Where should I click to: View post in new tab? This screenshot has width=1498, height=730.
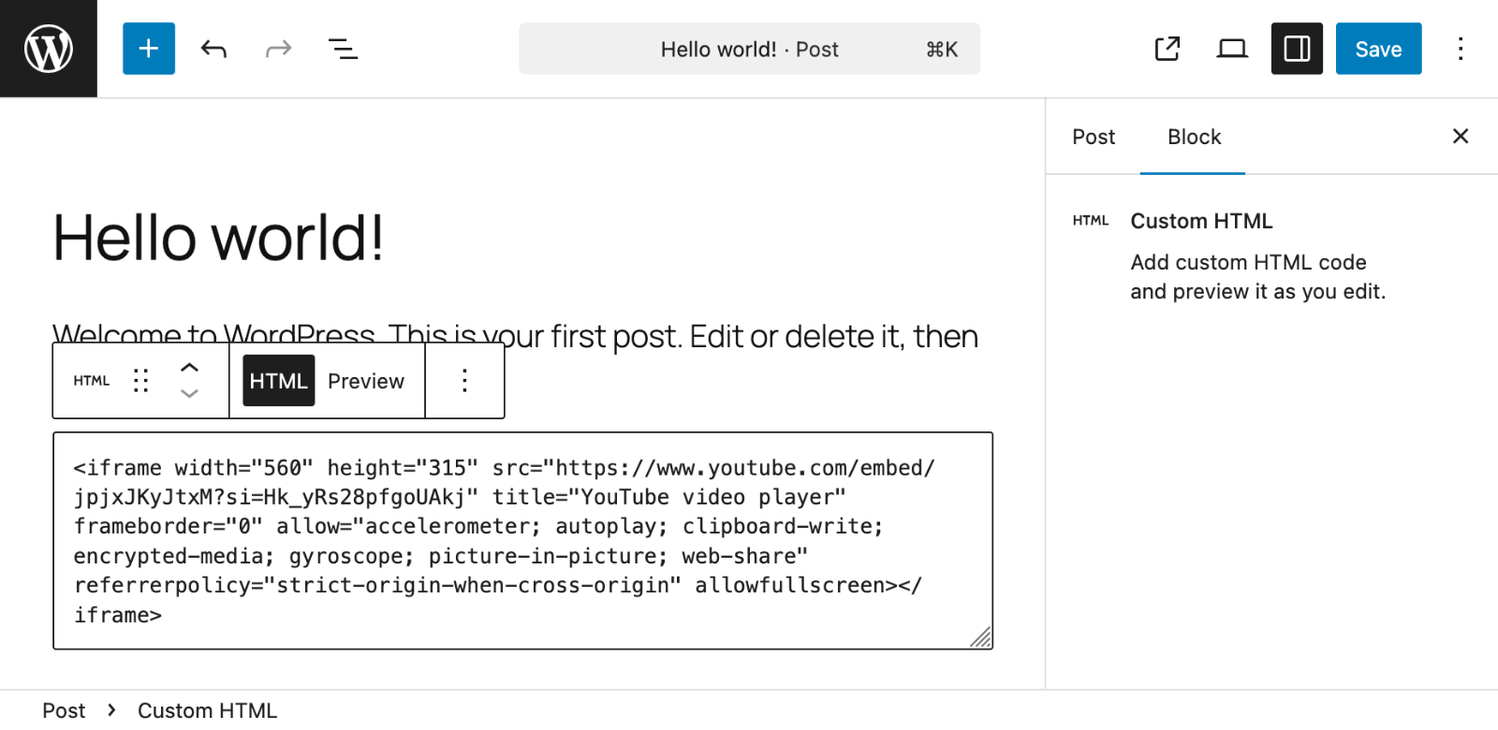(x=1168, y=49)
